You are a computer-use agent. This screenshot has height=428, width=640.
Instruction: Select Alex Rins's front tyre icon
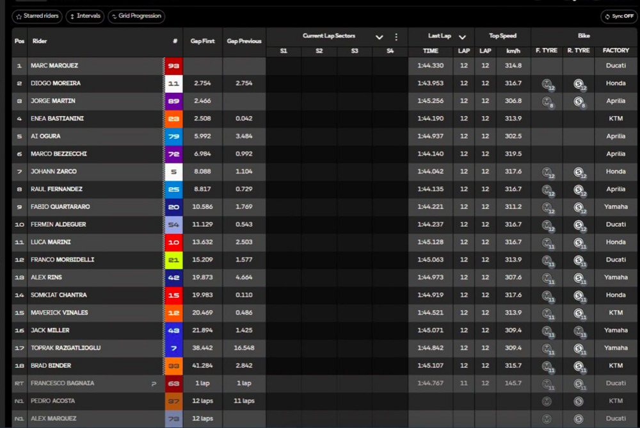[x=547, y=278]
